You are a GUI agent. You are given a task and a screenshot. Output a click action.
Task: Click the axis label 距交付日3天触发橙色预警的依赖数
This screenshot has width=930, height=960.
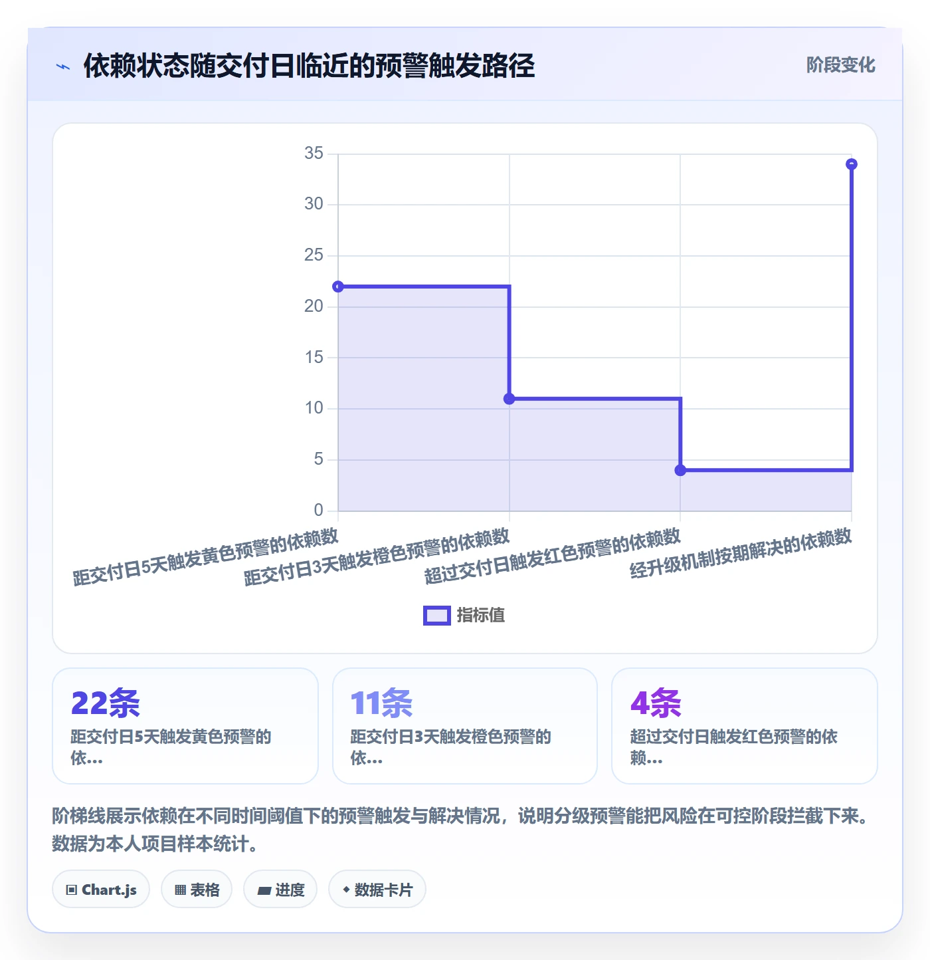click(x=377, y=556)
